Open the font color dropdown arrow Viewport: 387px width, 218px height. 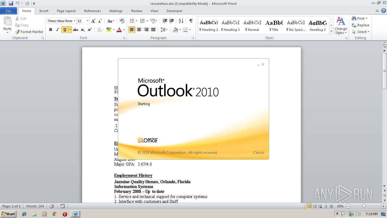[x=124, y=30]
